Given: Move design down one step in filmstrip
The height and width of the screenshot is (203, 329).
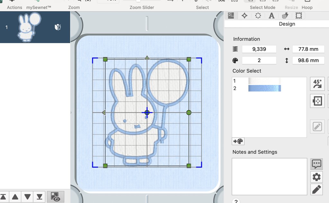Looking at the screenshot, I should click(x=27, y=197).
